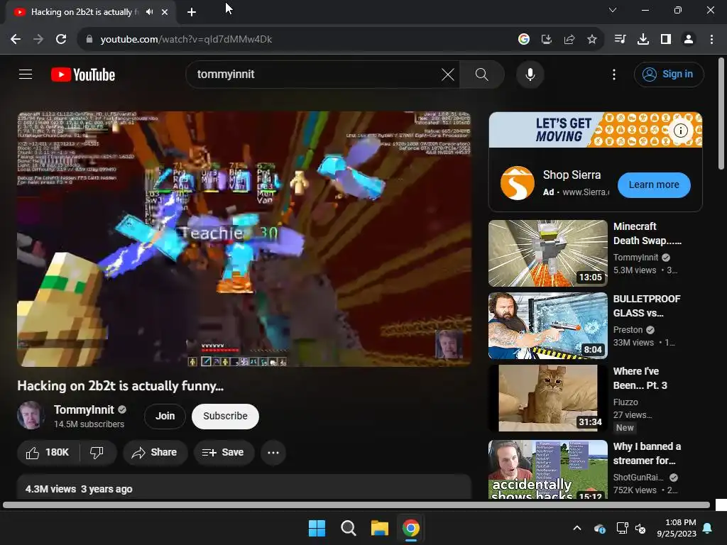Open the tab search chevron
This screenshot has width=727, height=545.
coord(613,10)
